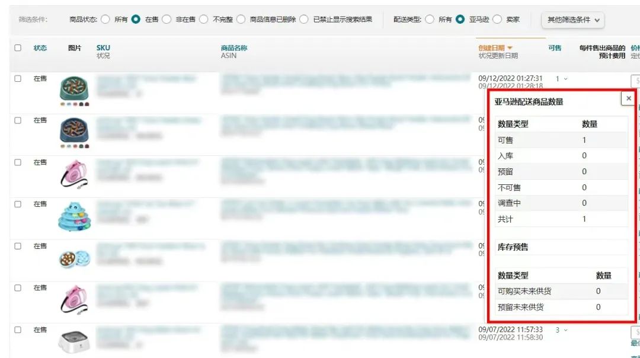Image resolution: width=640 pixels, height=358 pixels.
Task: Check the last row's checkbox
Action: [18, 330]
